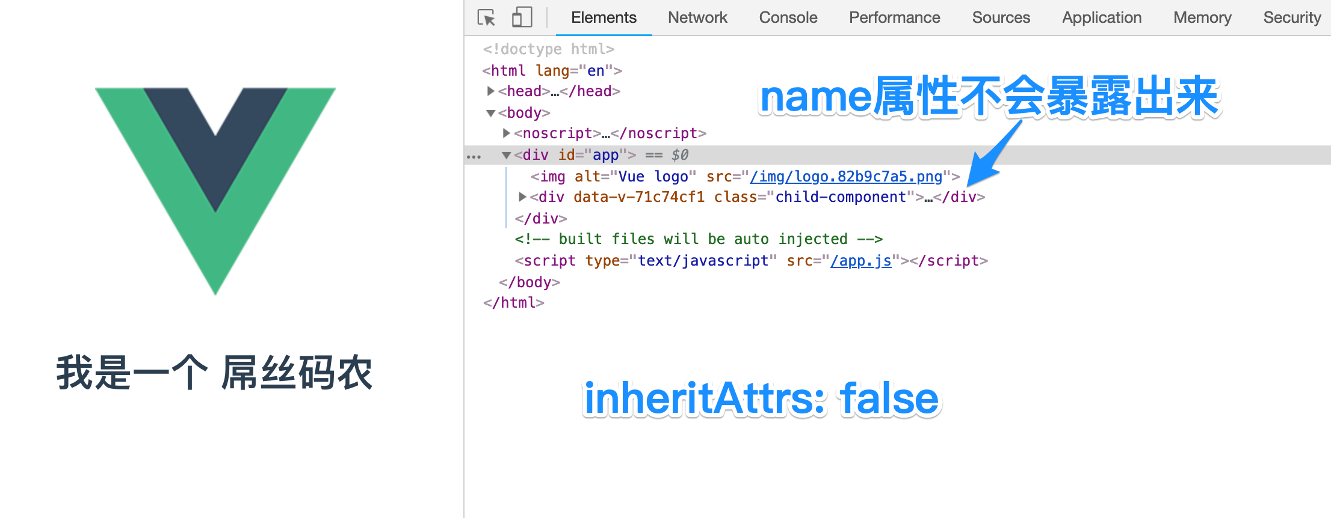This screenshot has height=518, width=1331.
Task: Select the script type="text/javascript" node
Action: coord(751,260)
